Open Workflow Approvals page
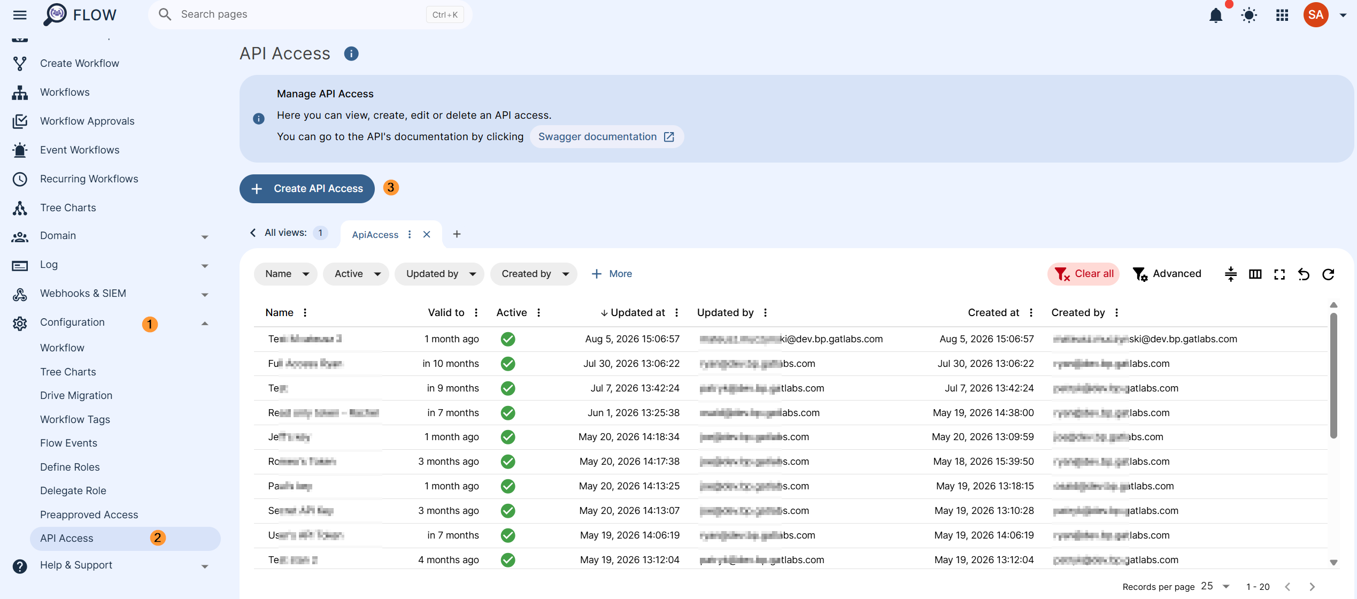 click(87, 121)
